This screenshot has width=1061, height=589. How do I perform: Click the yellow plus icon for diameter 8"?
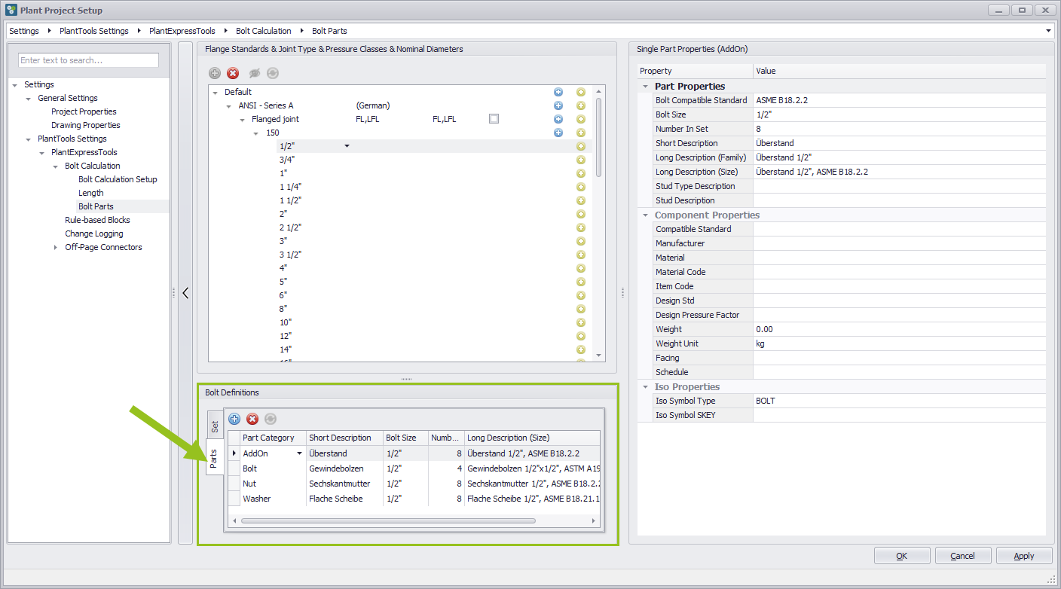581,309
